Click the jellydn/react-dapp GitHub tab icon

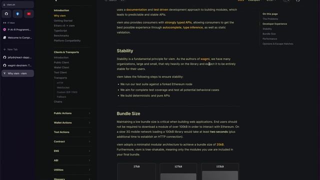coord(4,57)
